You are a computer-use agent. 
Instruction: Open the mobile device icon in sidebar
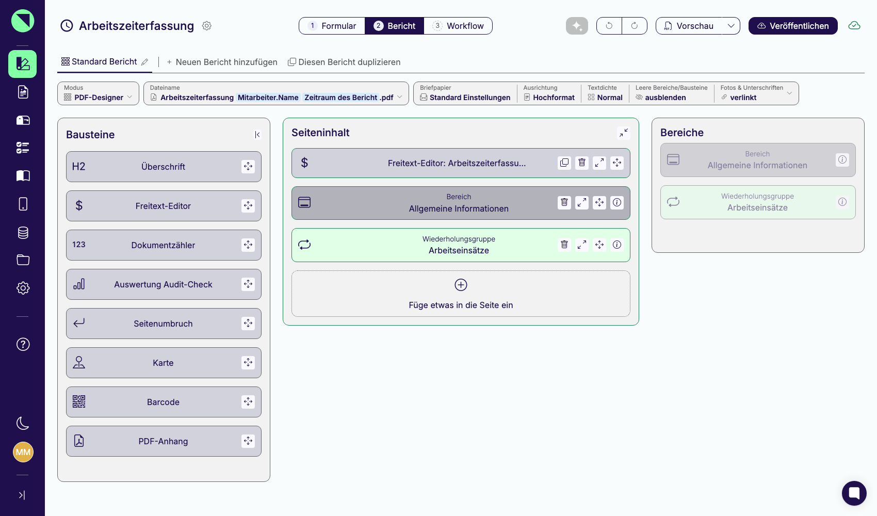click(23, 204)
